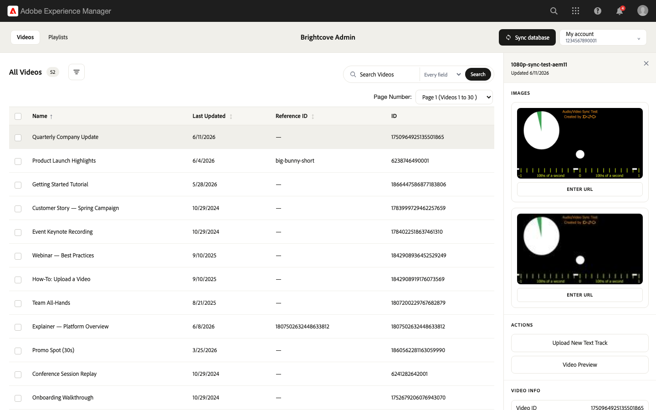Open the solutions grid switcher icon
Screen dimensions: 656x410
point(576,11)
